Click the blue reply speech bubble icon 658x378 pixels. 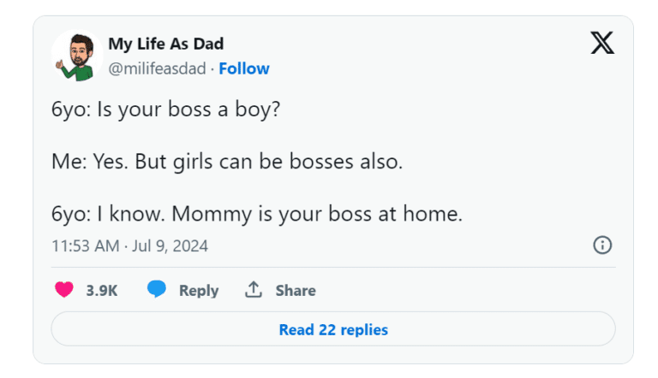pos(156,290)
